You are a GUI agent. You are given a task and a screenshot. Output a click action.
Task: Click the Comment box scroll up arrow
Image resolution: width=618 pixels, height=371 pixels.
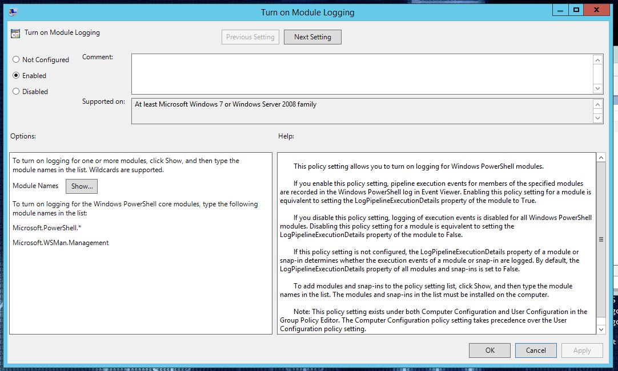[597, 60]
